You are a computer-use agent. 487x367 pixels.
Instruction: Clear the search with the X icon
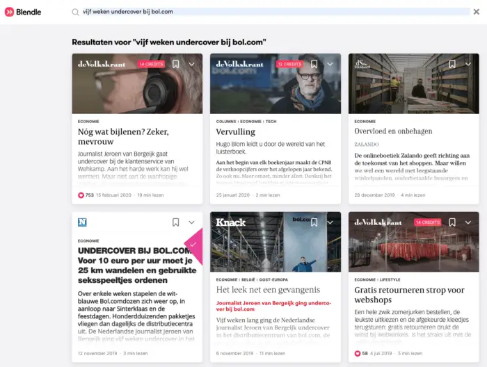476,12
